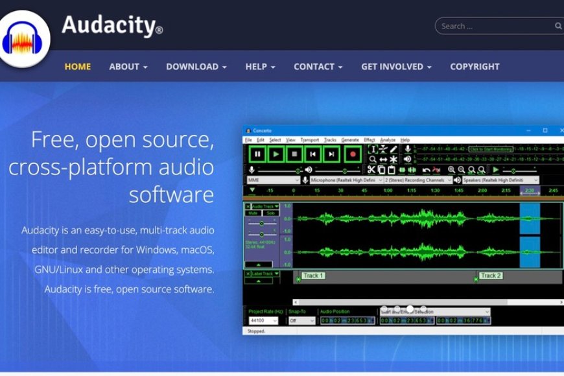
Task: Click the playback meter speaker icon
Action: coord(408,159)
